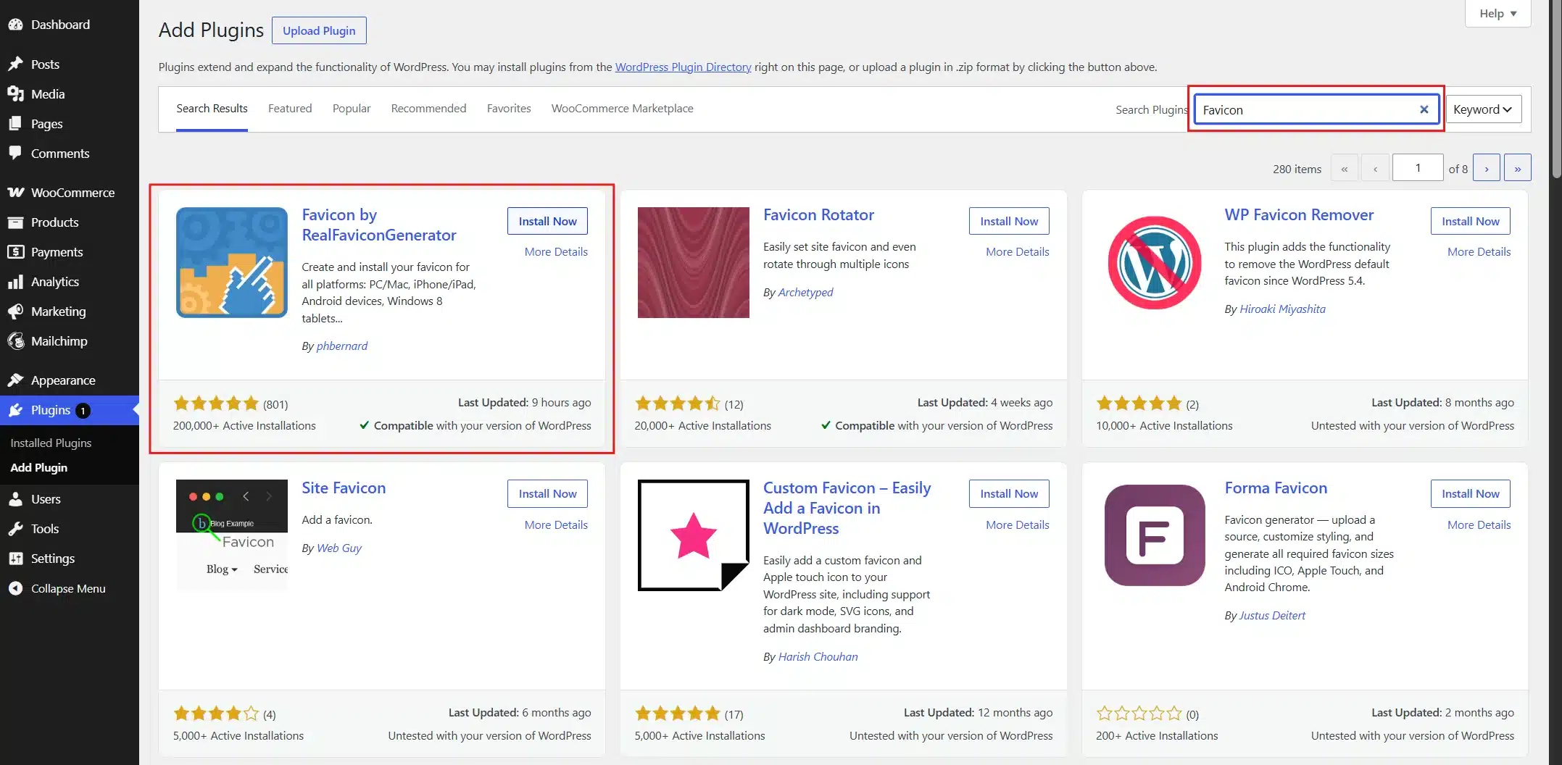Viewport: 1562px width, 765px height.
Task: Click the Comments bubble icon
Action: tap(15, 154)
